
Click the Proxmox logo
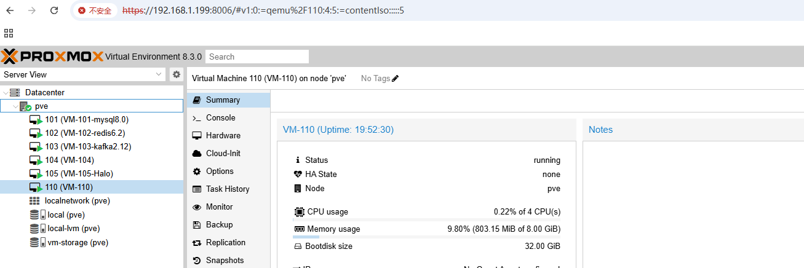(x=52, y=57)
